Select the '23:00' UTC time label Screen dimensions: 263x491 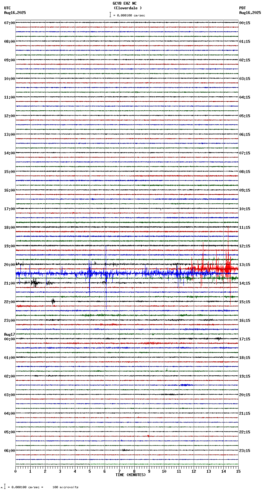click(10, 321)
